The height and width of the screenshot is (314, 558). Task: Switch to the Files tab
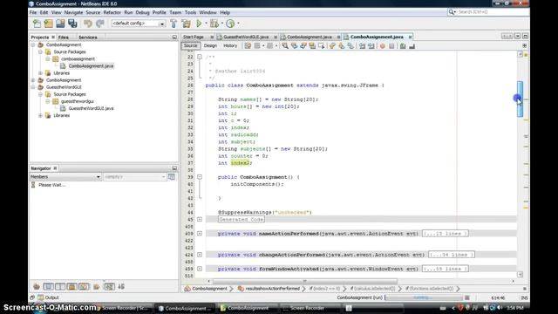point(64,37)
